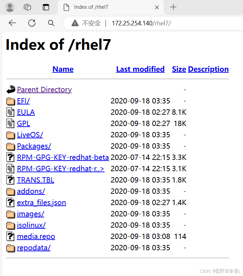Open the media.repo file link
Image resolution: width=243 pixels, height=276 pixels.
(x=36, y=236)
